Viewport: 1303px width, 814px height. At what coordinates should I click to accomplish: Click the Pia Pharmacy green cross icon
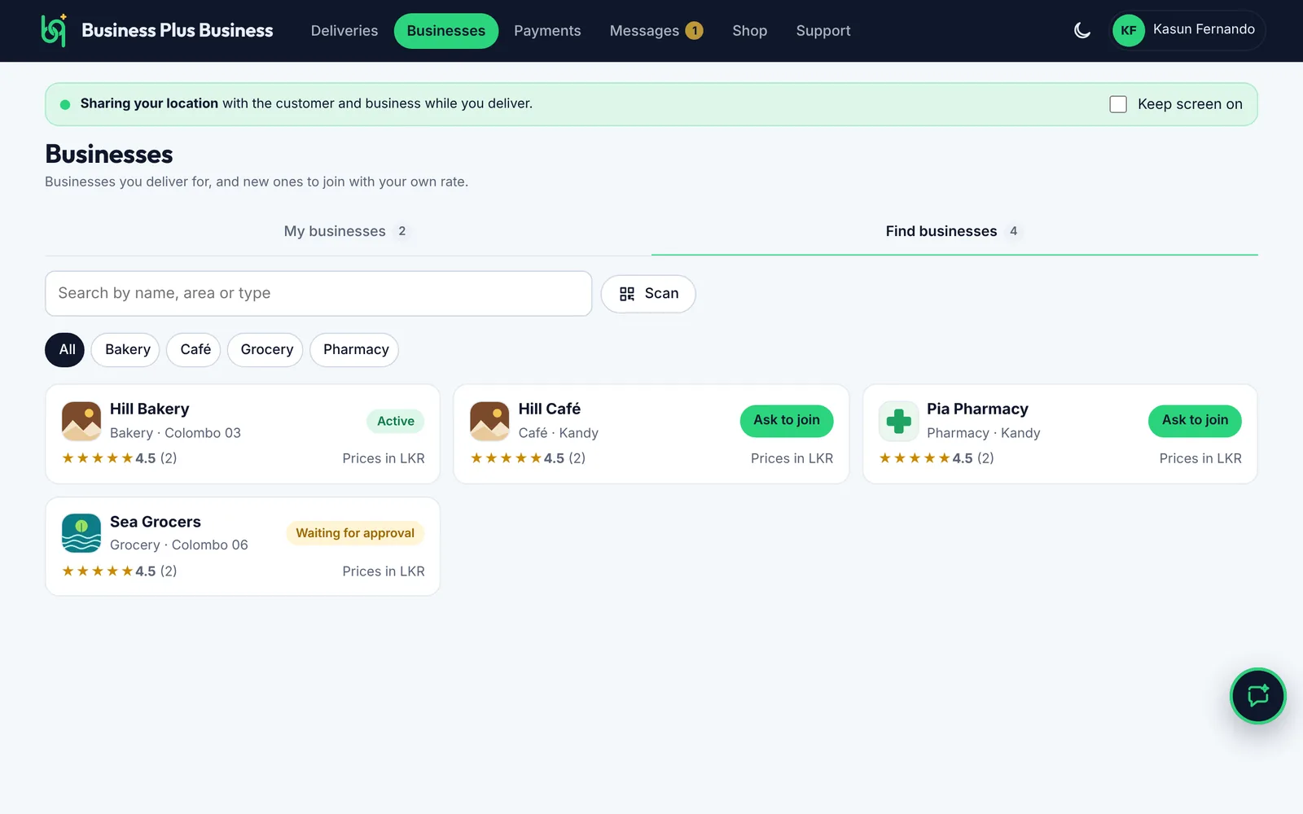click(x=898, y=421)
